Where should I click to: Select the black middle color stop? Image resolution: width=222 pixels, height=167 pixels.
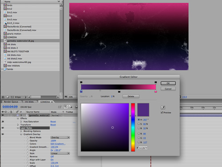pyautogui.click(x=119, y=91)
